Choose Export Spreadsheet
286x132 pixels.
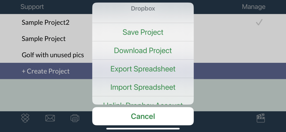point(143,69)
